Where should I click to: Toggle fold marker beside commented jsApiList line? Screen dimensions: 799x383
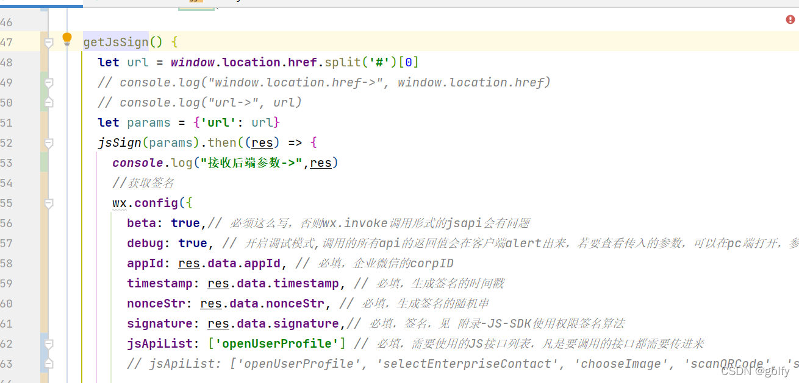tap(49, 364)
